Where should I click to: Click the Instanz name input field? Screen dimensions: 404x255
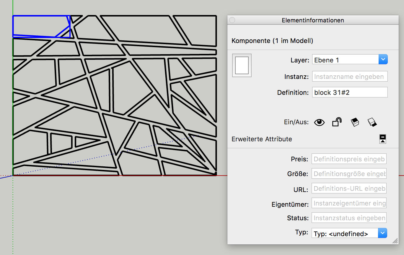coord(349,77)
